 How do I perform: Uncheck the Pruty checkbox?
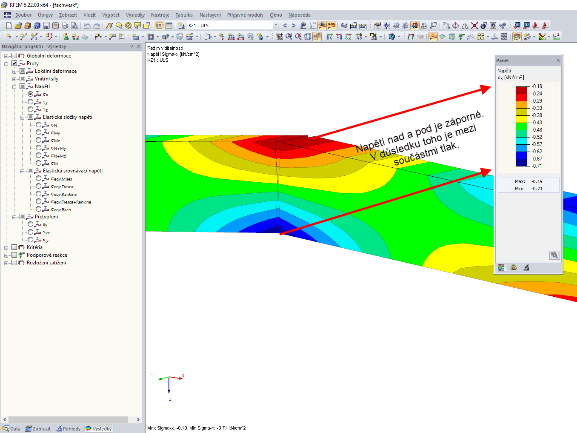click(14, 63)
